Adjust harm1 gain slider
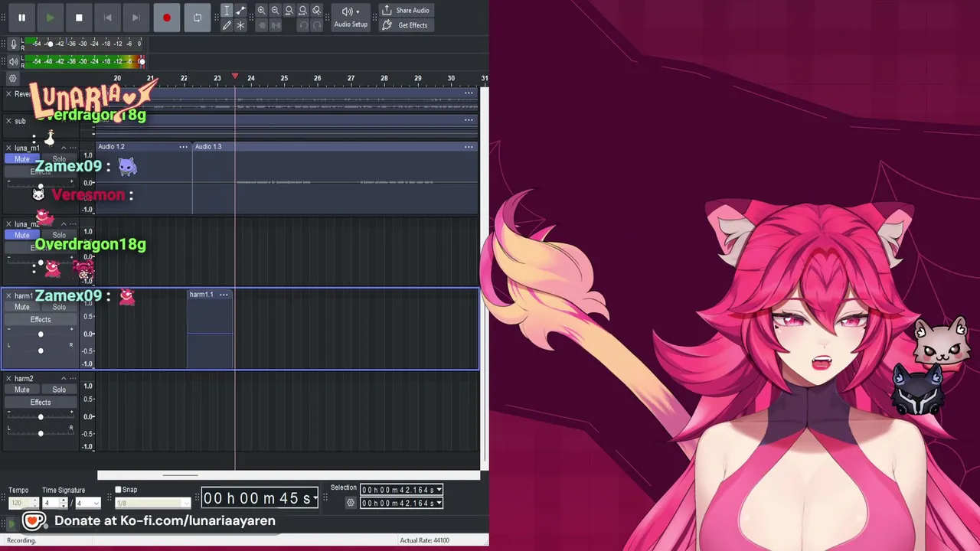Image resolution: width=980 pixels, height=551 pixels. (x=41, y=334)
